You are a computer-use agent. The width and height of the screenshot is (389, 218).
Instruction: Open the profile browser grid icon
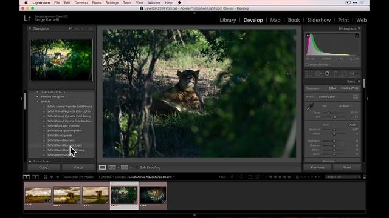[x=356, y=97]
